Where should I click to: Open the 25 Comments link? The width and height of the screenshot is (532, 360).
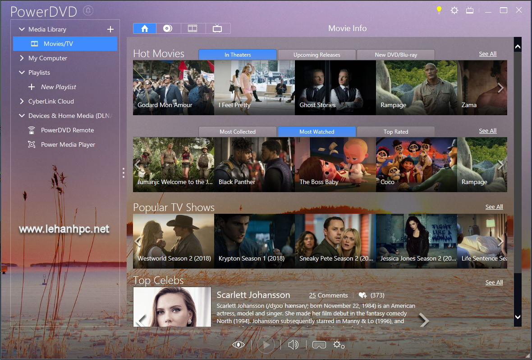tap(328, 295)
